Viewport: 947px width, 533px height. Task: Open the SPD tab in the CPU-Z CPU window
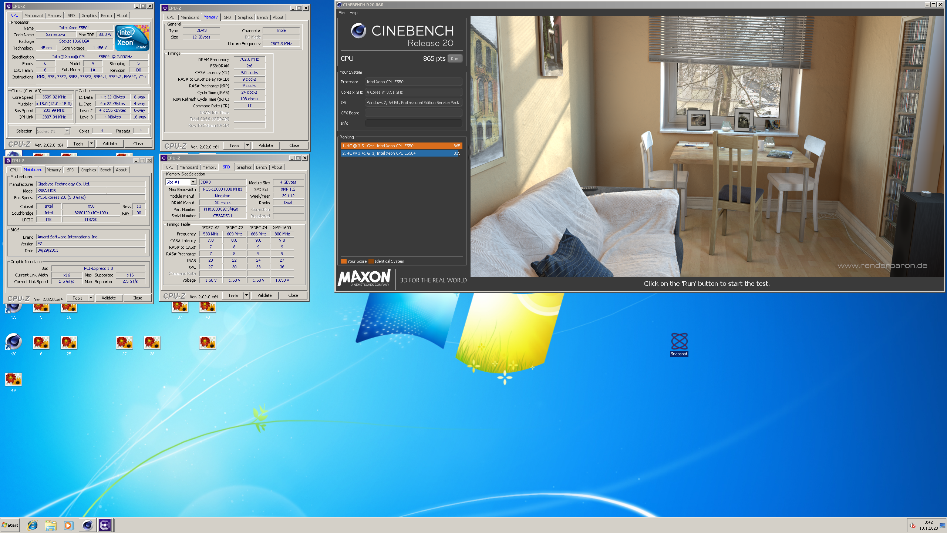tap(71, 16)
